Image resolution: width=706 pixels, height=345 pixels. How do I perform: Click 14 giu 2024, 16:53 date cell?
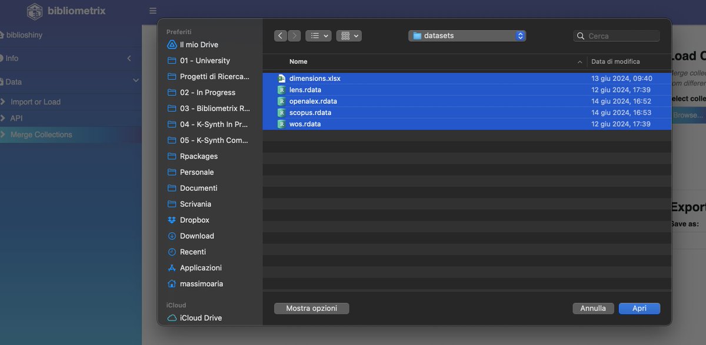pos(621,112)
